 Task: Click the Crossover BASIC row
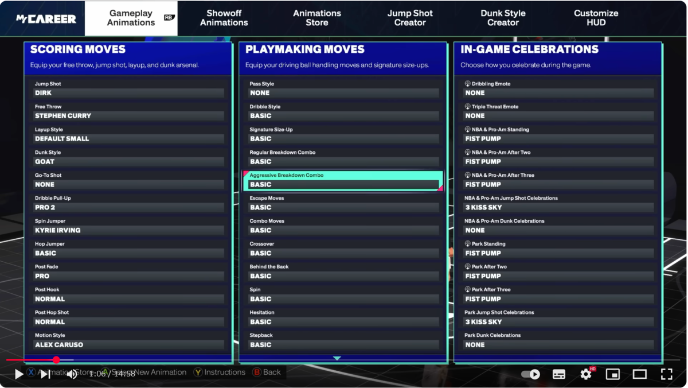[x=343, y=249]
